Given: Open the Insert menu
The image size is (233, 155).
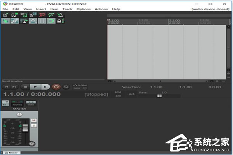Looking at the screenshot, I should [41, 9].
